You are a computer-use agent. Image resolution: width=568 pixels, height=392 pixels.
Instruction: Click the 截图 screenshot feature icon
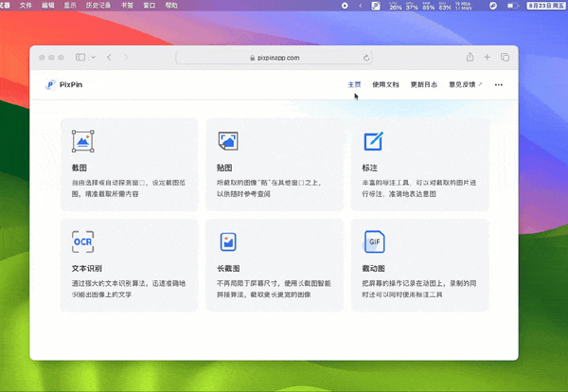click(x=83, y=141)
